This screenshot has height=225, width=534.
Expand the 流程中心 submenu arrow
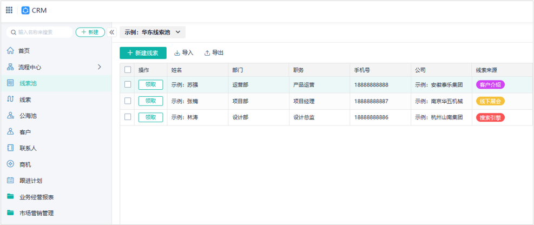100,67
